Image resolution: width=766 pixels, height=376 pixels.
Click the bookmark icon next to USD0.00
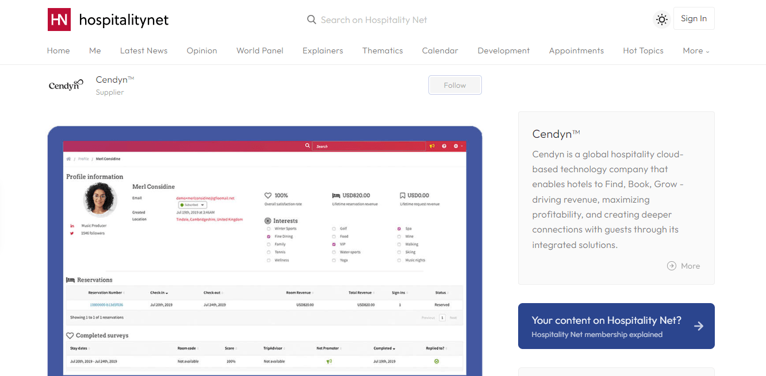[403, 195]
